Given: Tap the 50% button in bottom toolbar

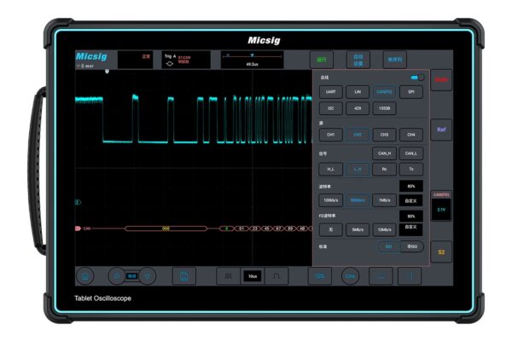Looking at the screenshot, I should [x=320, y=276].
